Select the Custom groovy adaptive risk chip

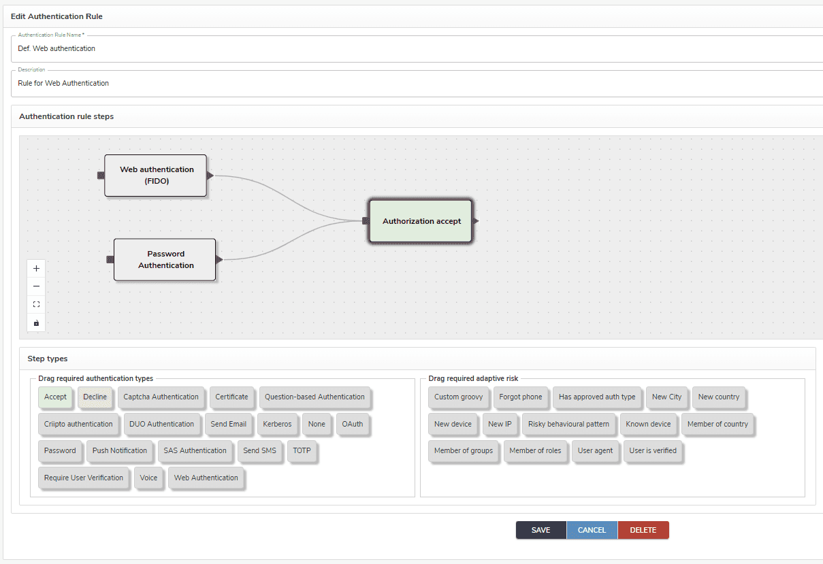tap(458, 397)
